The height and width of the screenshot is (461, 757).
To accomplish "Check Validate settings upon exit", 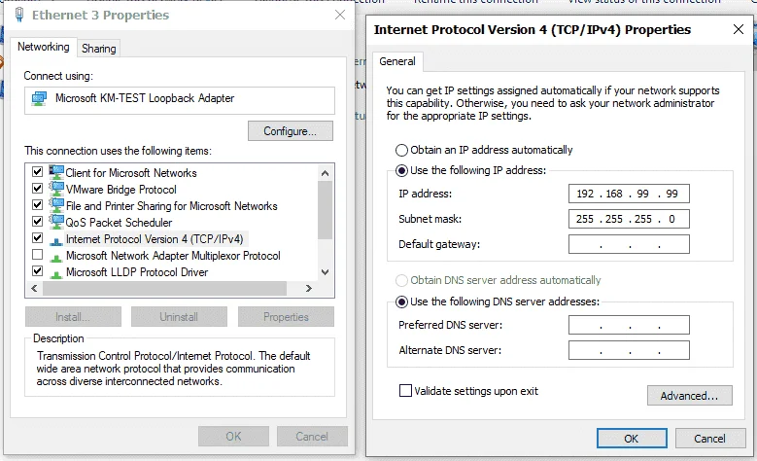I will click(x=405, y=390).
